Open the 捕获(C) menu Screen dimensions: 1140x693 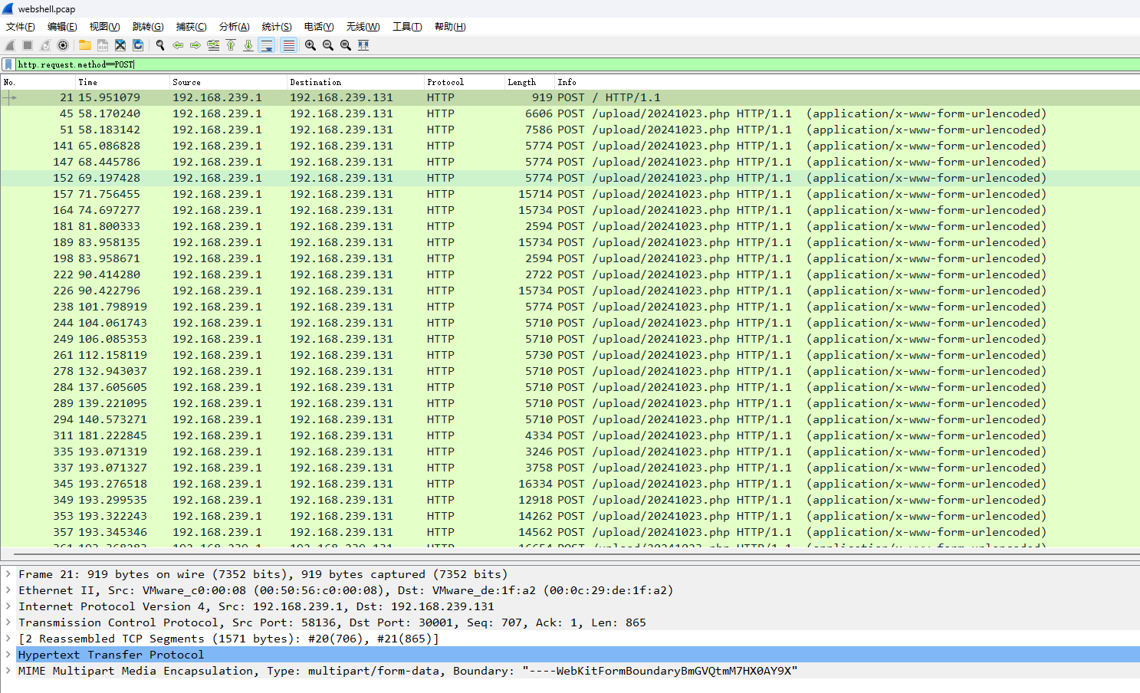click(191, 27)
